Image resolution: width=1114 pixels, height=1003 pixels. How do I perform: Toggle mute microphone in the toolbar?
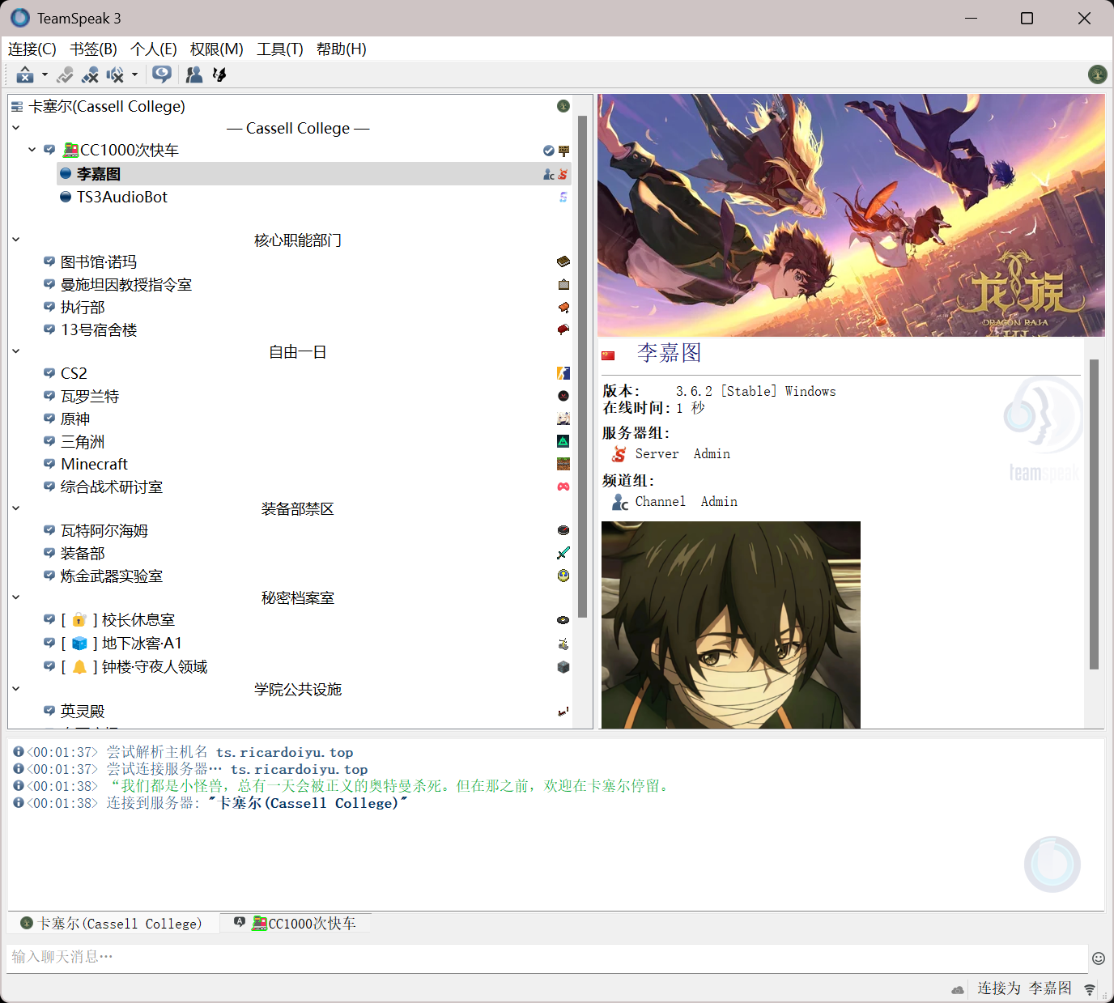pyautogui.click(x=90, y=75)
